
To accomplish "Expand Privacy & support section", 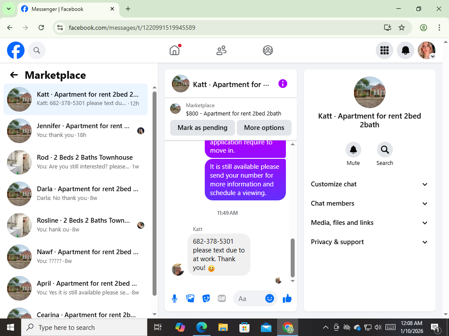I will pos(369,242).
